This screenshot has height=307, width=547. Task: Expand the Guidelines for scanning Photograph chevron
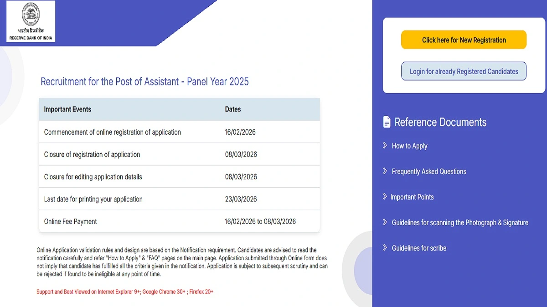(384, 222)
